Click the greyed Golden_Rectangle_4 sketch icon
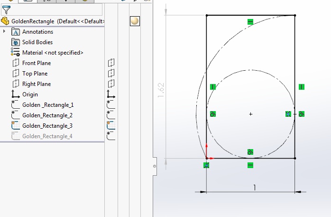The width and height of the screenshot is (331, 217). pos(15,136)
